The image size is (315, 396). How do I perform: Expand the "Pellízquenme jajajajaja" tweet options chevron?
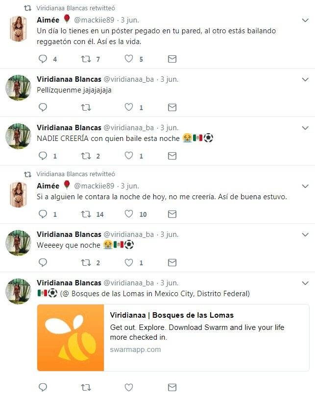point(305,79)
